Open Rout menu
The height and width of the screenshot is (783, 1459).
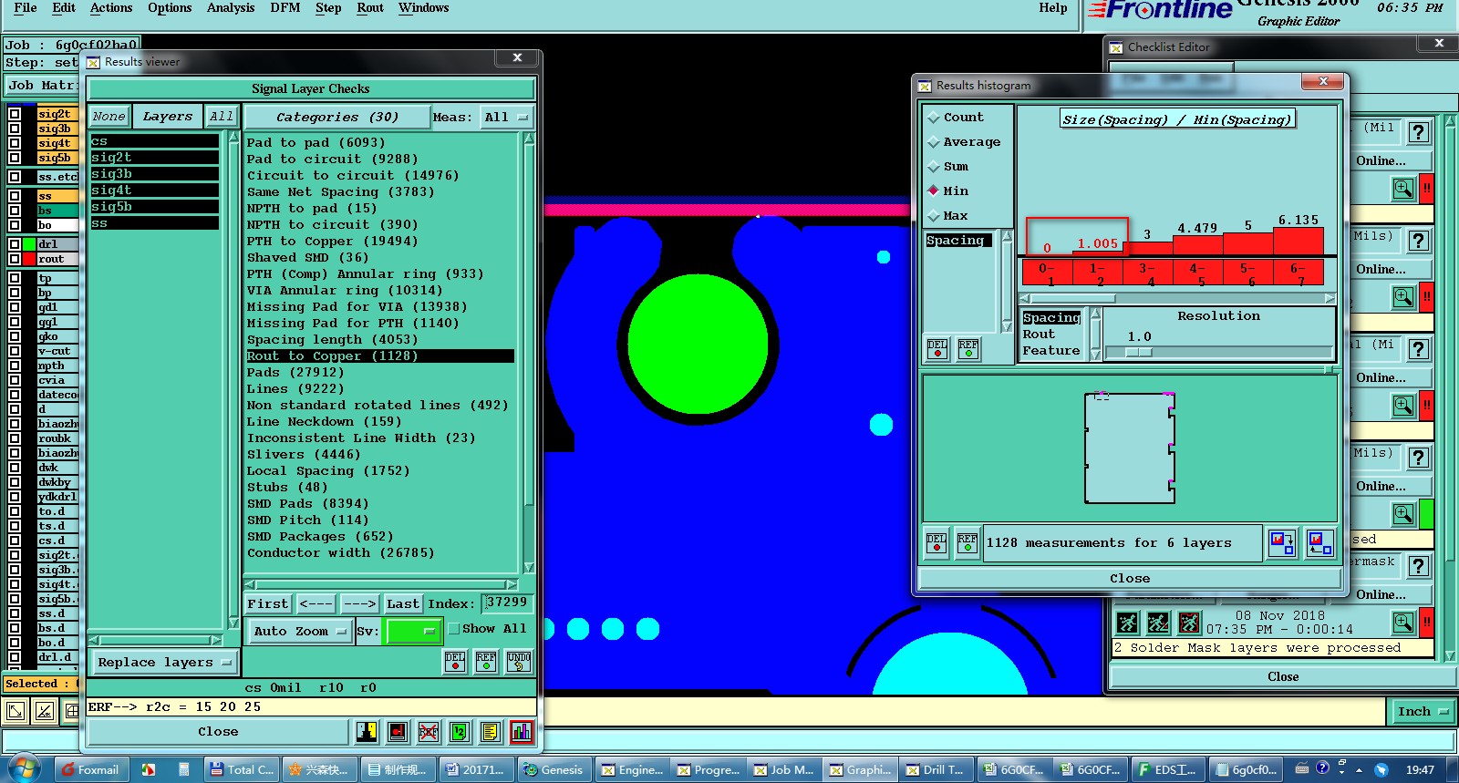pos(370,7)
